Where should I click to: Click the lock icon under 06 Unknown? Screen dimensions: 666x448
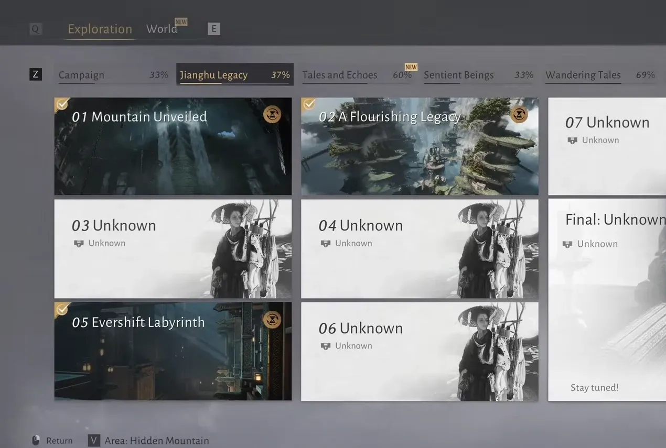click(326, 346)
